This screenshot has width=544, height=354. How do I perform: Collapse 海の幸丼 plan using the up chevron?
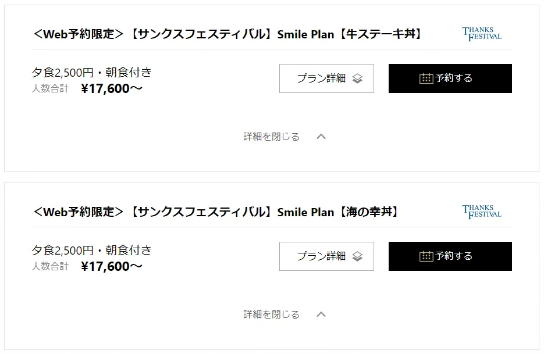tap(321, 314)
